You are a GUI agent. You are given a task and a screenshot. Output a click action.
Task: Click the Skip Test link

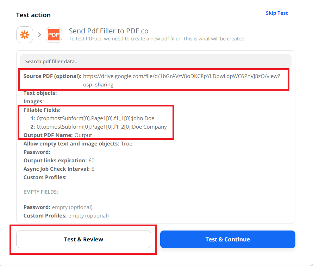tap(276, 13)
